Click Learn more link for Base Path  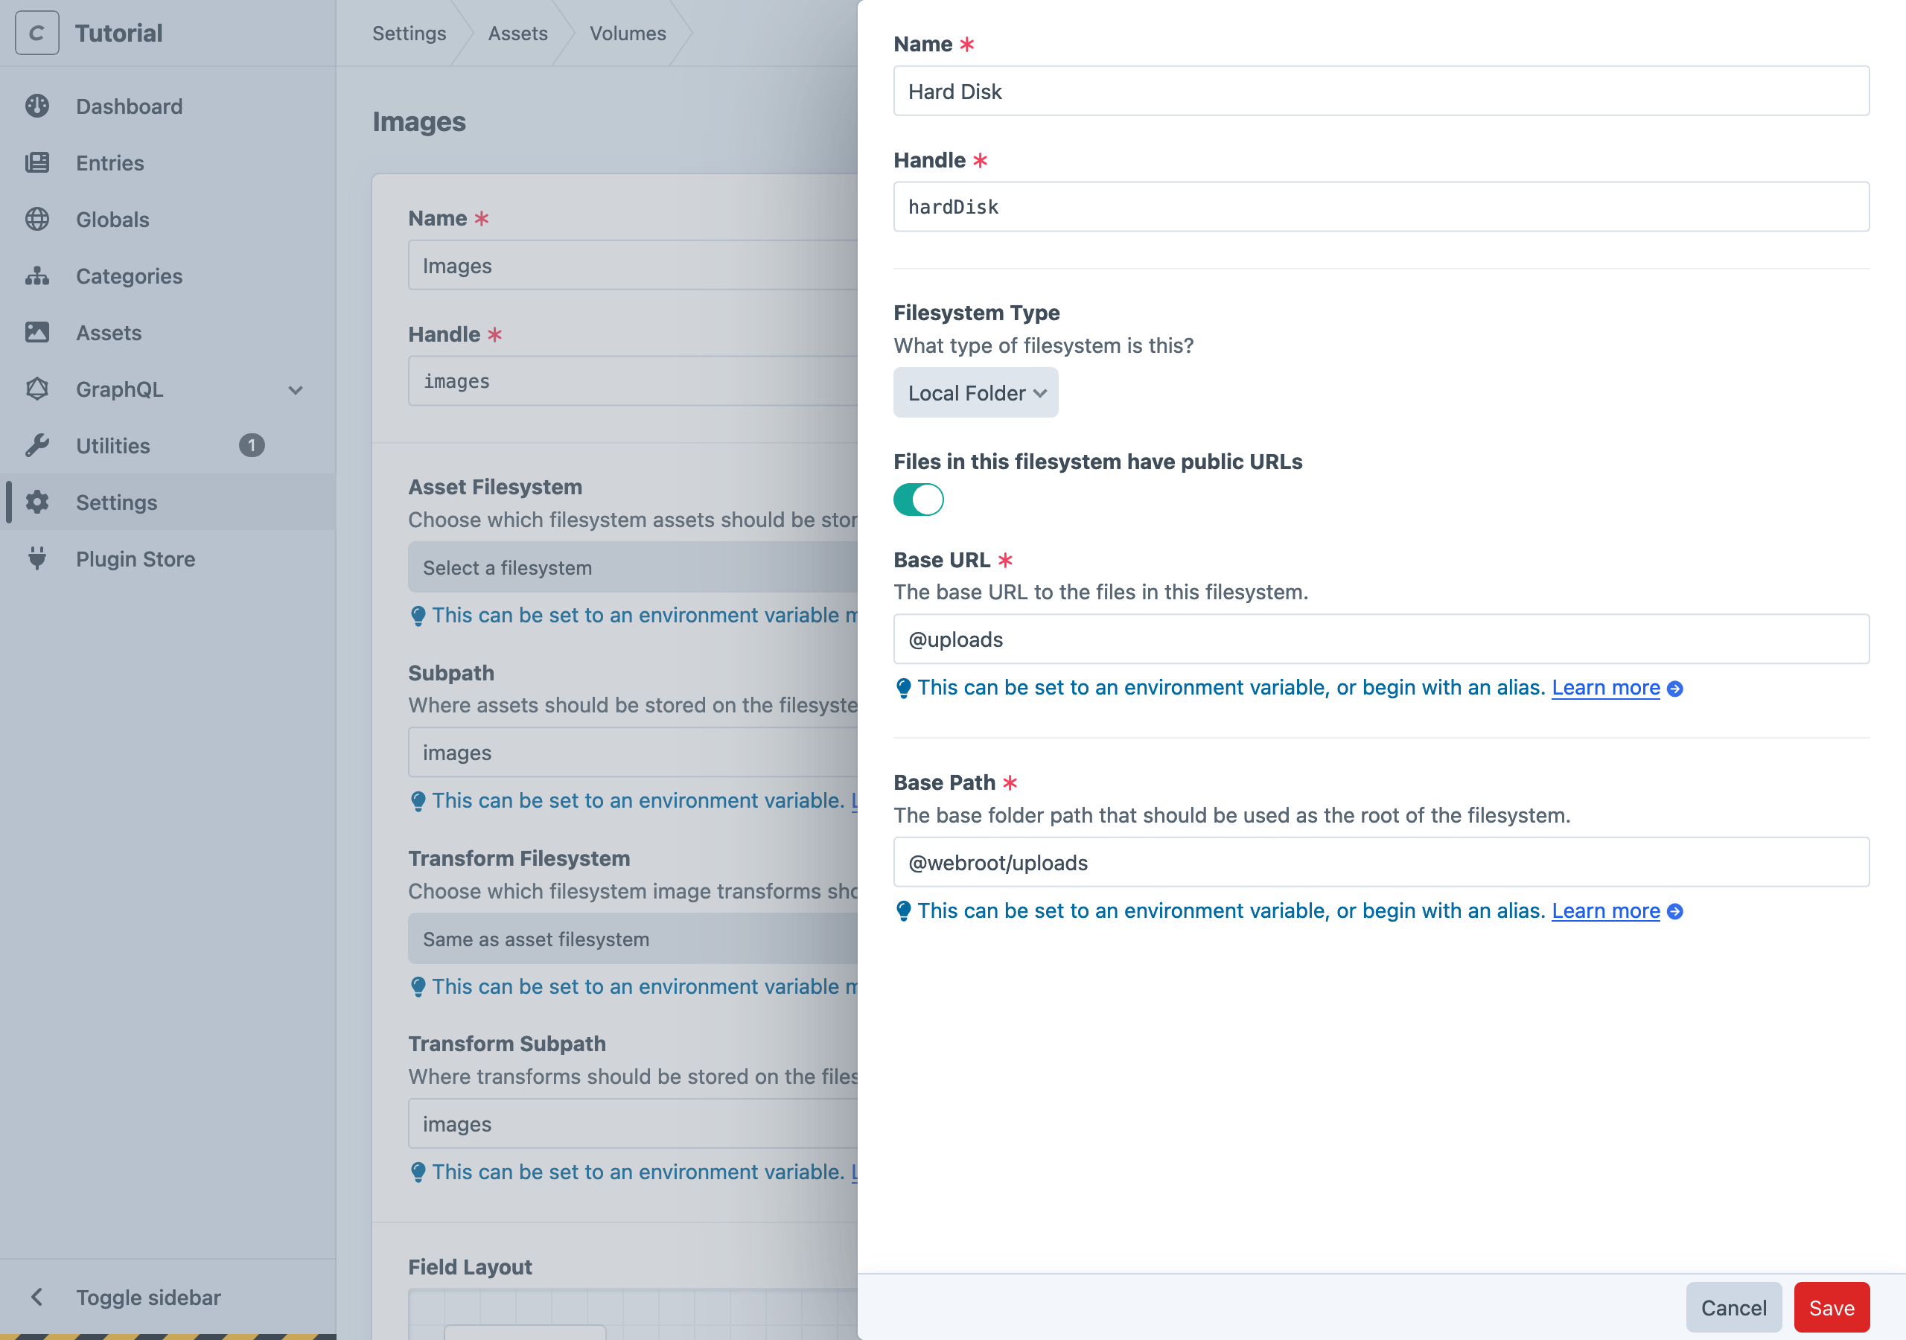(1607, 909)
